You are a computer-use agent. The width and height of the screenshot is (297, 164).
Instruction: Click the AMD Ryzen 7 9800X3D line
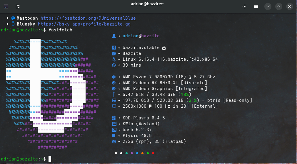[x=169, y=77]
